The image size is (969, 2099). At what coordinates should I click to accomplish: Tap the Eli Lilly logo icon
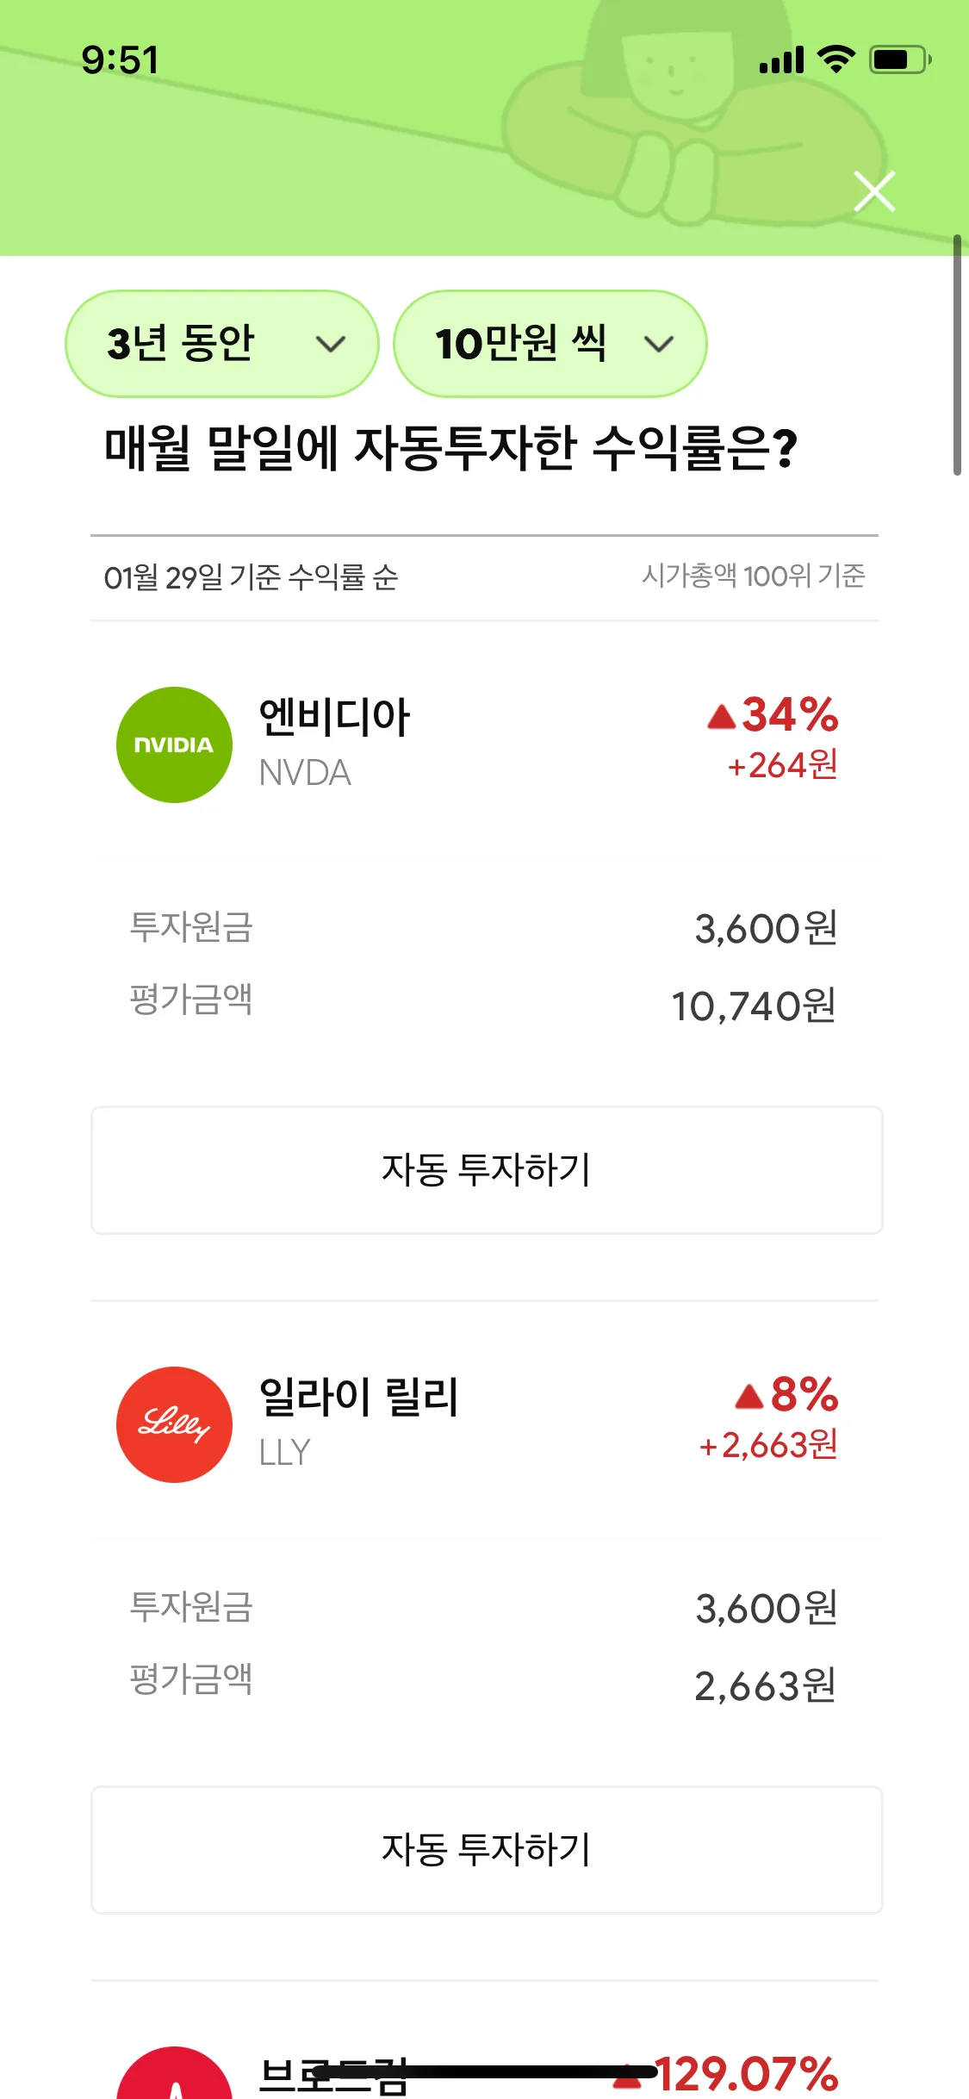coord(174,1424)
